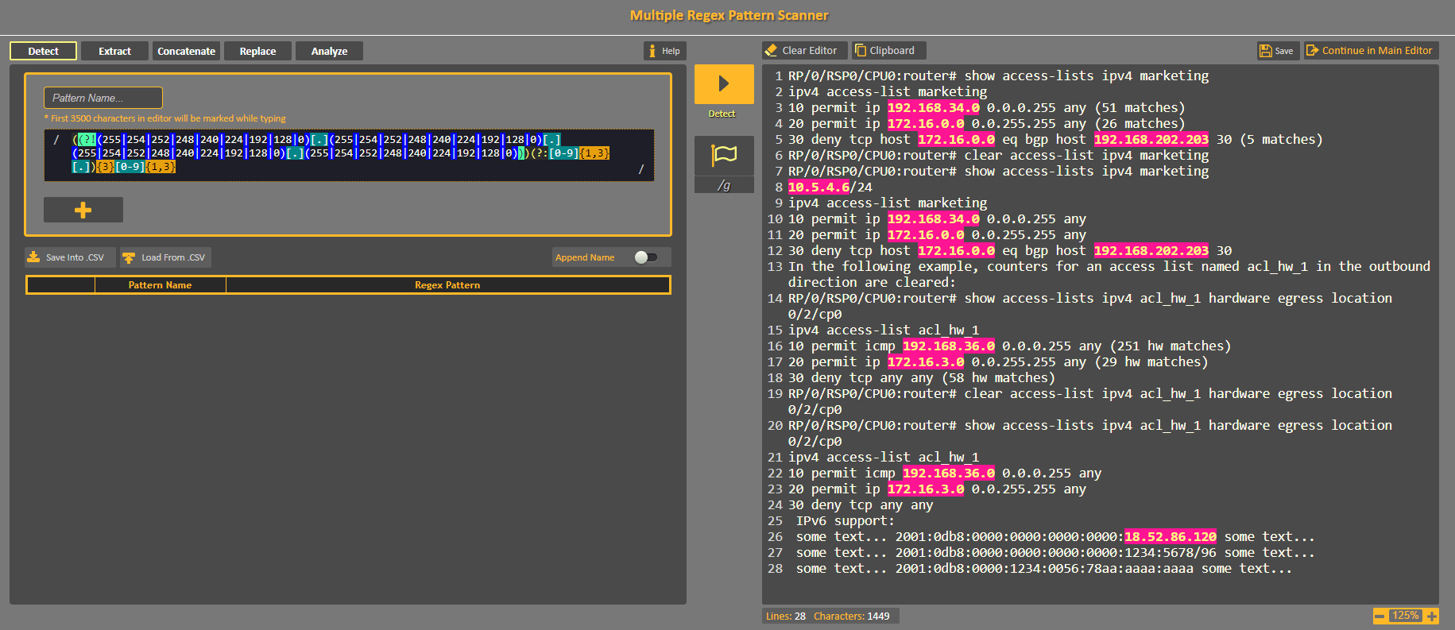The image size is (1455, 630).
Task: Click highlighted 192.168.36.0 on line 16
Action: click(948, 346)
